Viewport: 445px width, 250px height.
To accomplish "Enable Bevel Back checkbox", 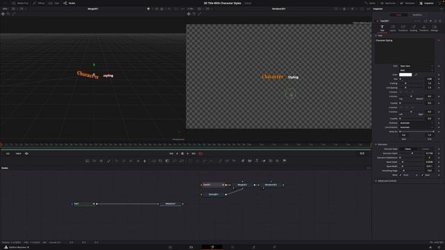I will pos(422,175).
